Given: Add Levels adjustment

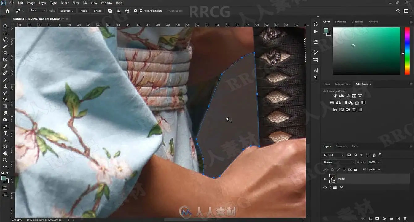Looking at the screenshot, I should (x=341, y=96).
